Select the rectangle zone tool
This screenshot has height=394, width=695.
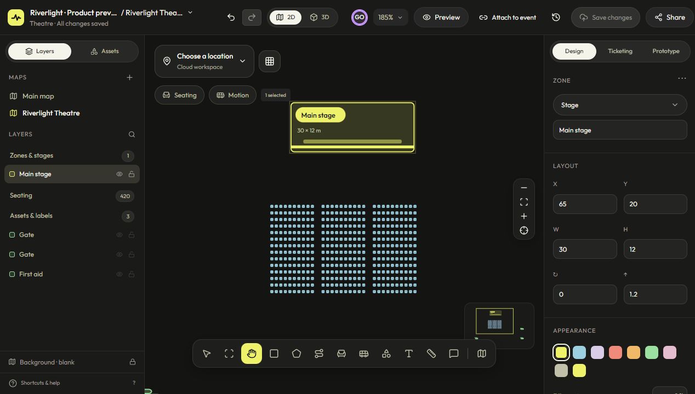pos(274,354)
